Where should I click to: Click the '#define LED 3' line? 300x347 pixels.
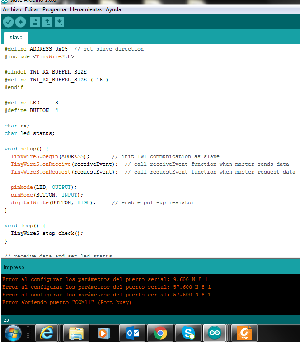pyautogui.click(x=32, y=103)
